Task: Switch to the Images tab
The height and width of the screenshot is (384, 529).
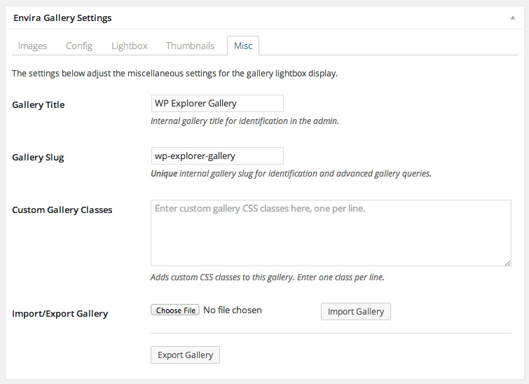Action: [x=32, y=46]
